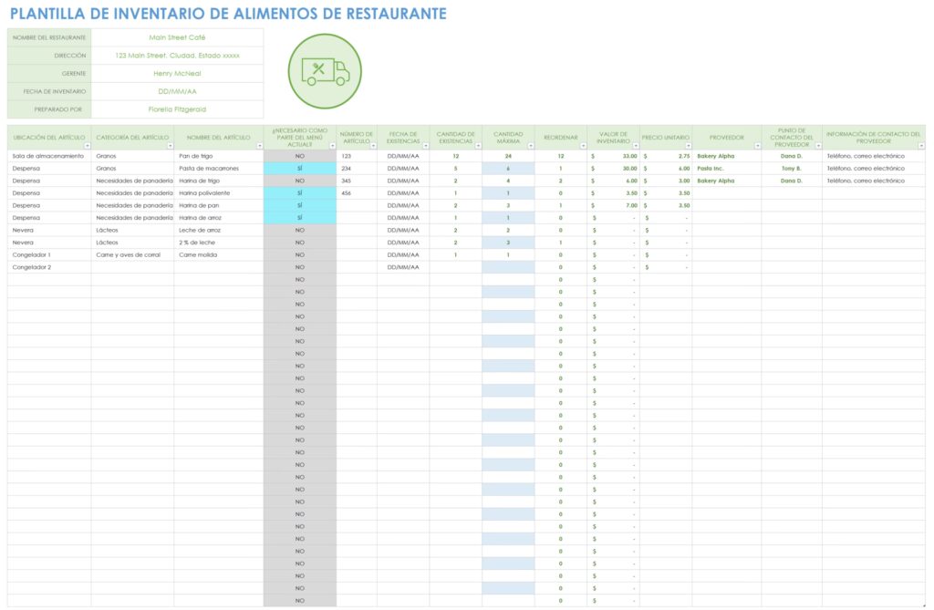Expand the Nombre del Artículo filter dropdown

(x=259, y=146)
